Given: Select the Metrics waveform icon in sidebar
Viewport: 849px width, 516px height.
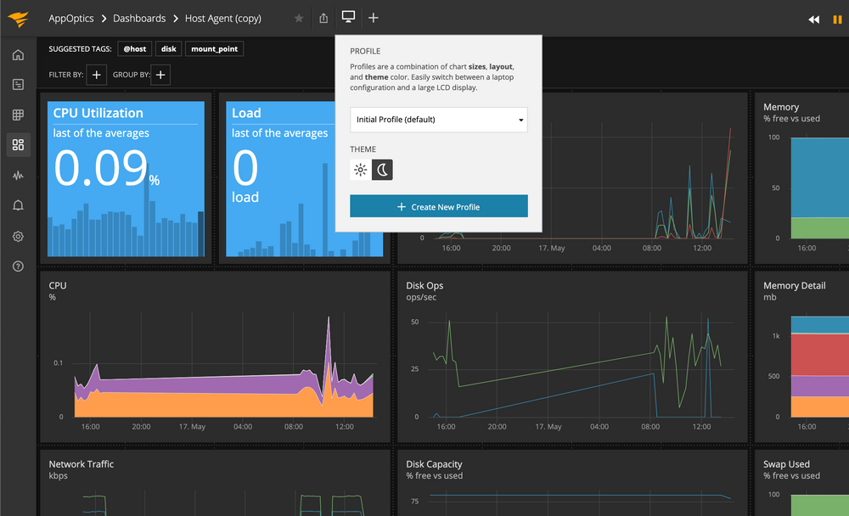Looking at the screenshot, I should pyautogui.click(x=18, y=175).
